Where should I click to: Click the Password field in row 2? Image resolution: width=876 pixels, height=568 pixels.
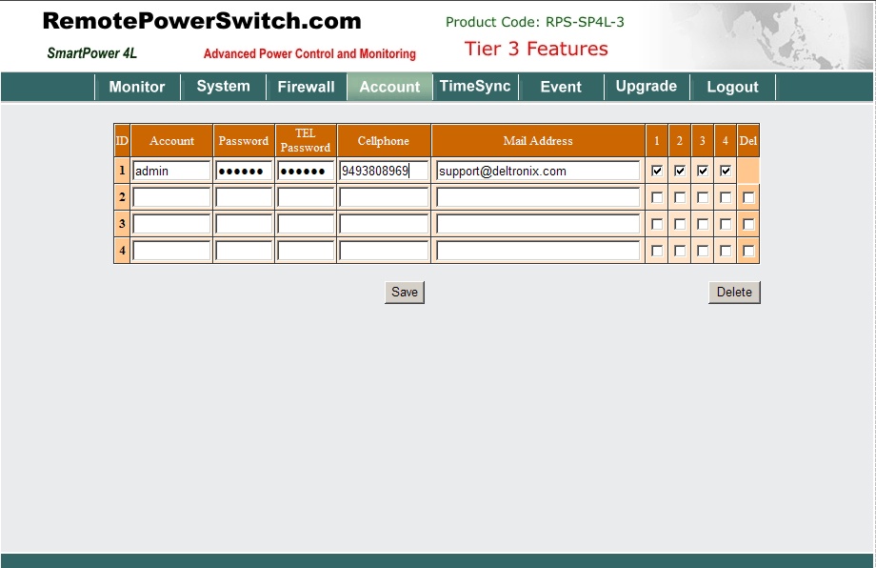244,197
